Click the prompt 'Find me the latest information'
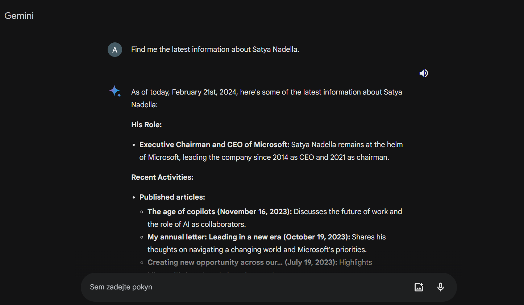The image size is (524, 305). [215, 49]
